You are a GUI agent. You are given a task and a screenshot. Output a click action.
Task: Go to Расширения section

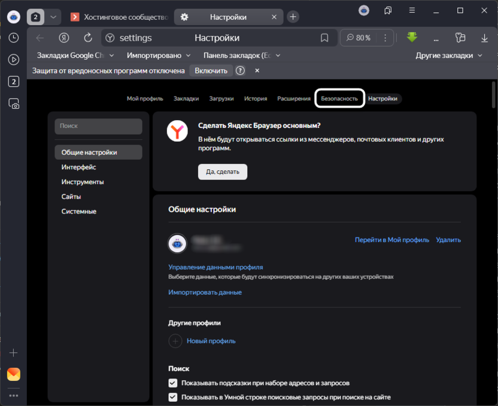(x=294, y=99)
